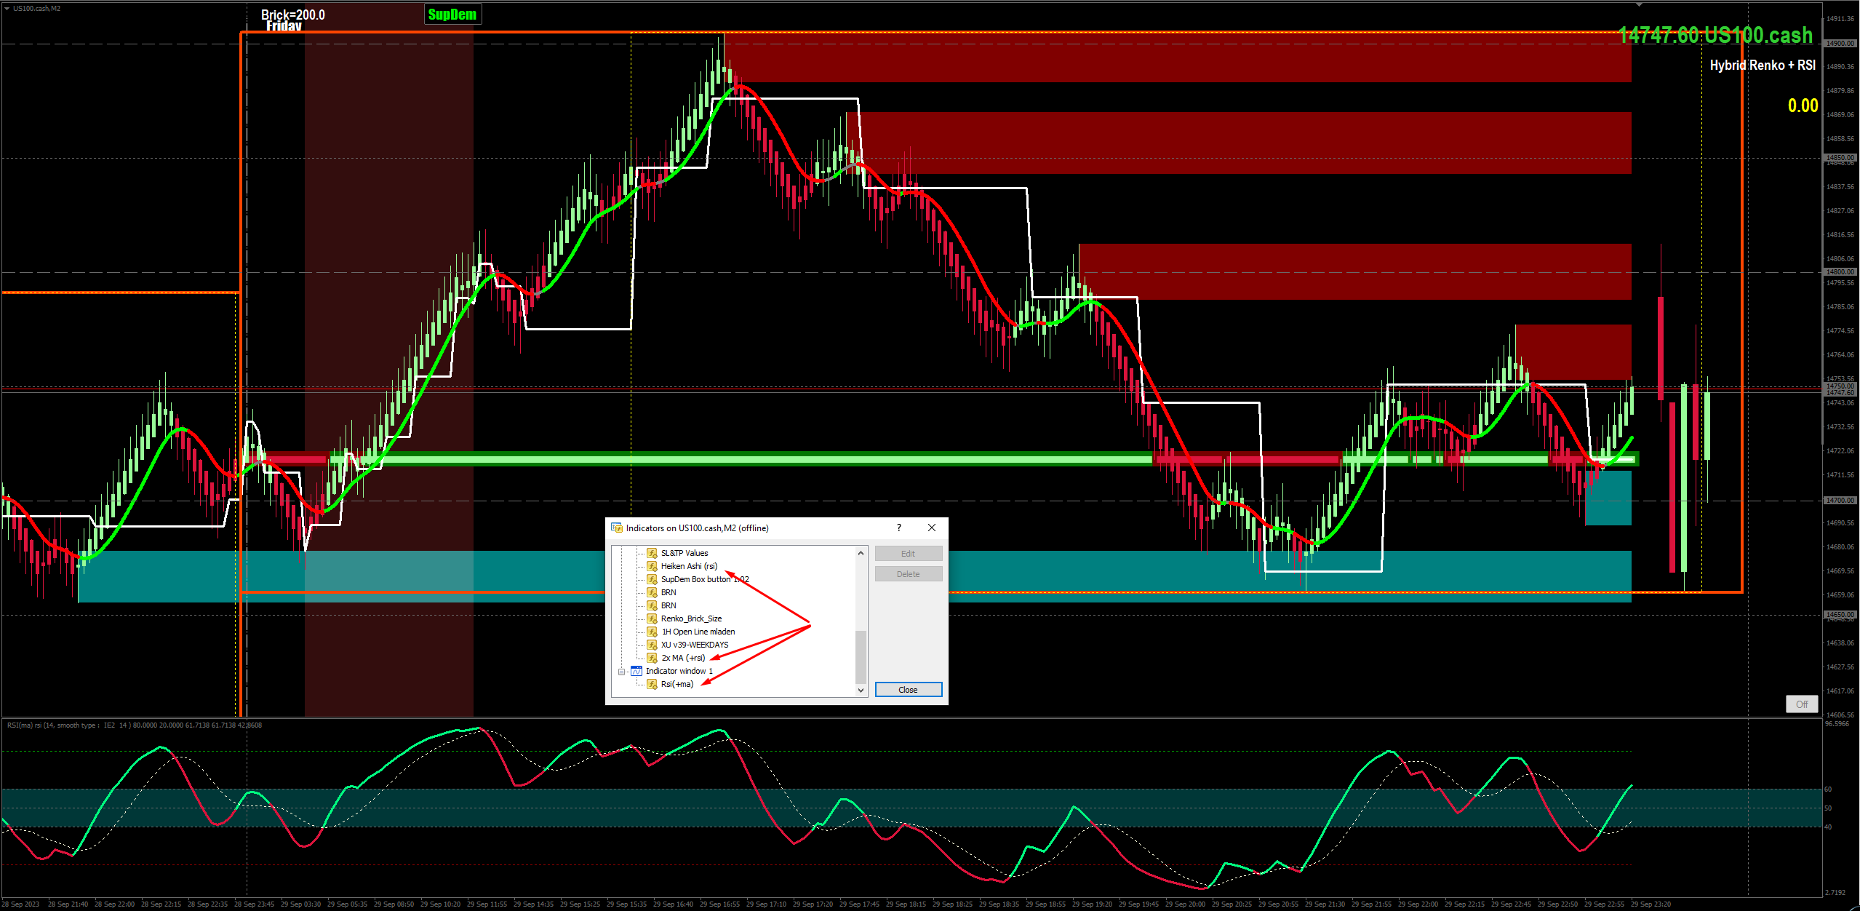
Task: Toggle the green SupDem button
Action: click(x=452, y=15)
